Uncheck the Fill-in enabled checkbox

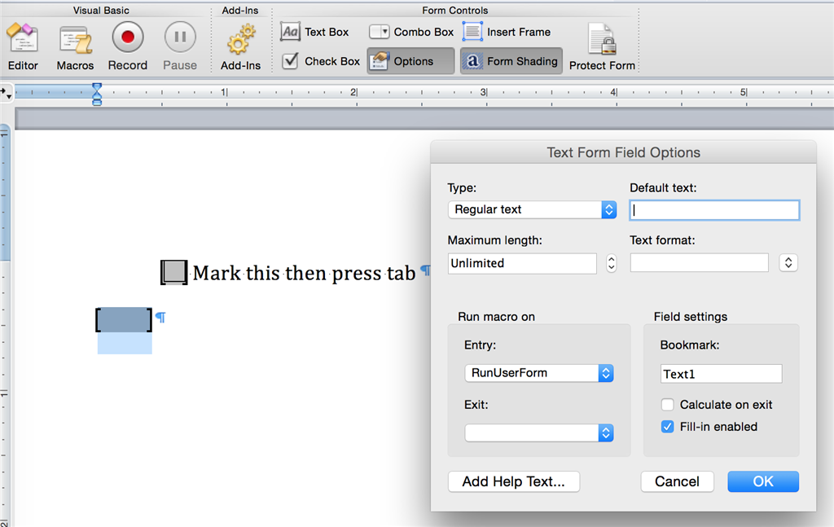[668, 427]
